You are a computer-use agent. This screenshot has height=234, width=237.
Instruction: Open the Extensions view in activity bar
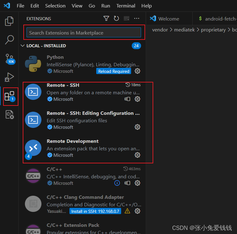point(10,96)
